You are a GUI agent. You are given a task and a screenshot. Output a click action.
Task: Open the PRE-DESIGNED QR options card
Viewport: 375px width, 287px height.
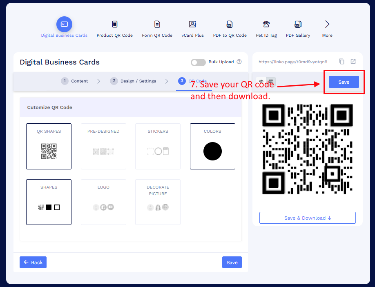click(x=103, y=146)
